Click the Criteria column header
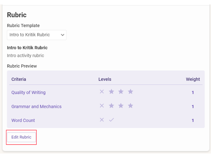The height and width of the screenshot is (158, 211). pos(19,79)
